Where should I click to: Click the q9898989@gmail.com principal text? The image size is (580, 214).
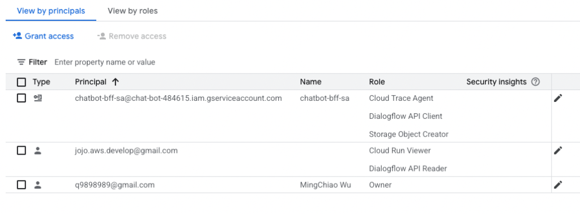[x=114, y=185]
